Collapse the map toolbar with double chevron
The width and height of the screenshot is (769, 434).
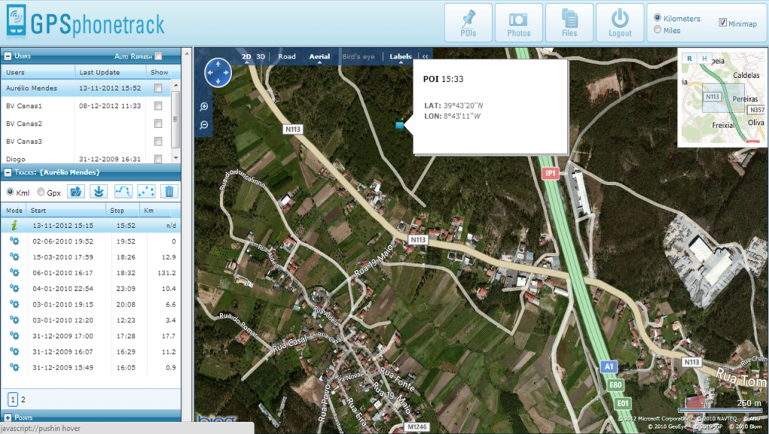coord(425,56)
